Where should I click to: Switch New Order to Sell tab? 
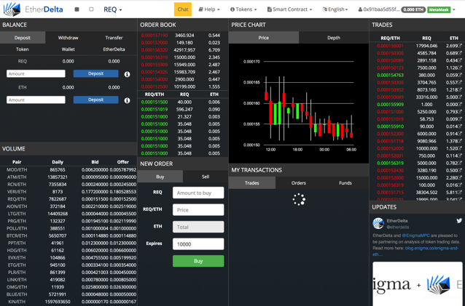tap(206, 177)
